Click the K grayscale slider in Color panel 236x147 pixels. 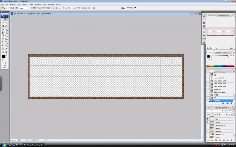221,56
